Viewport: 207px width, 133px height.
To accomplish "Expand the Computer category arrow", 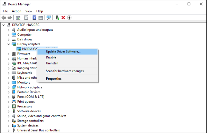I will pos(9,35).
